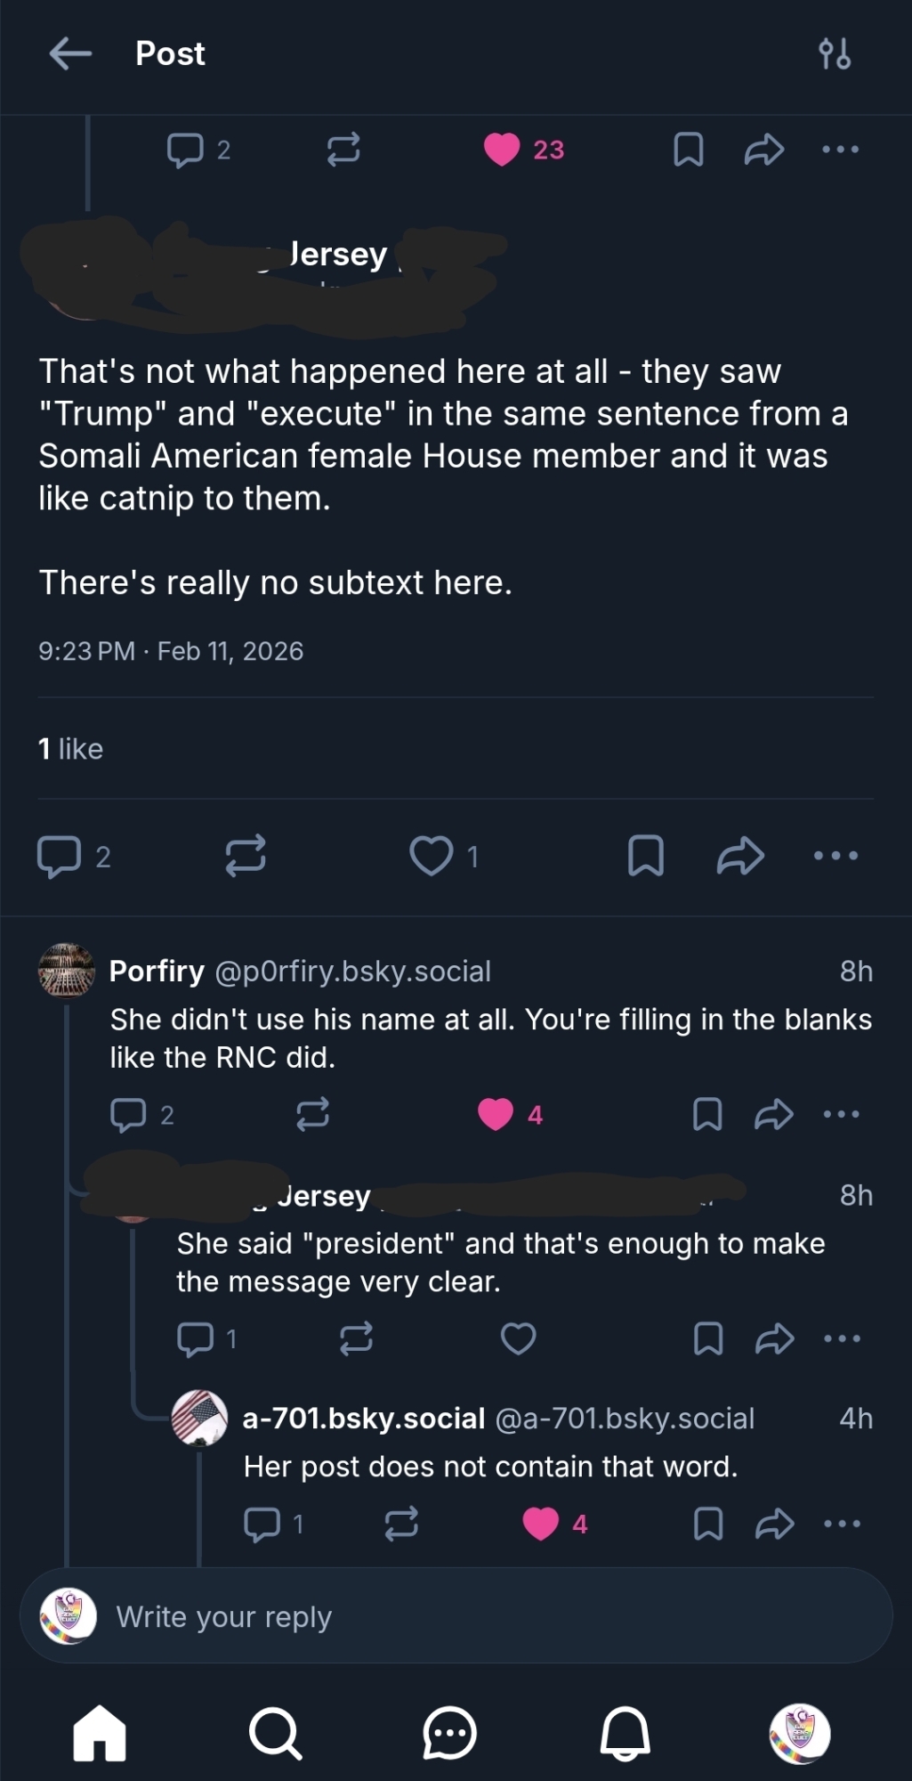The width and height of the screenshot is (912, 1781).
Task: Go back using the arrow in the header
Action: pyautogui.click(x=70, y=53)
